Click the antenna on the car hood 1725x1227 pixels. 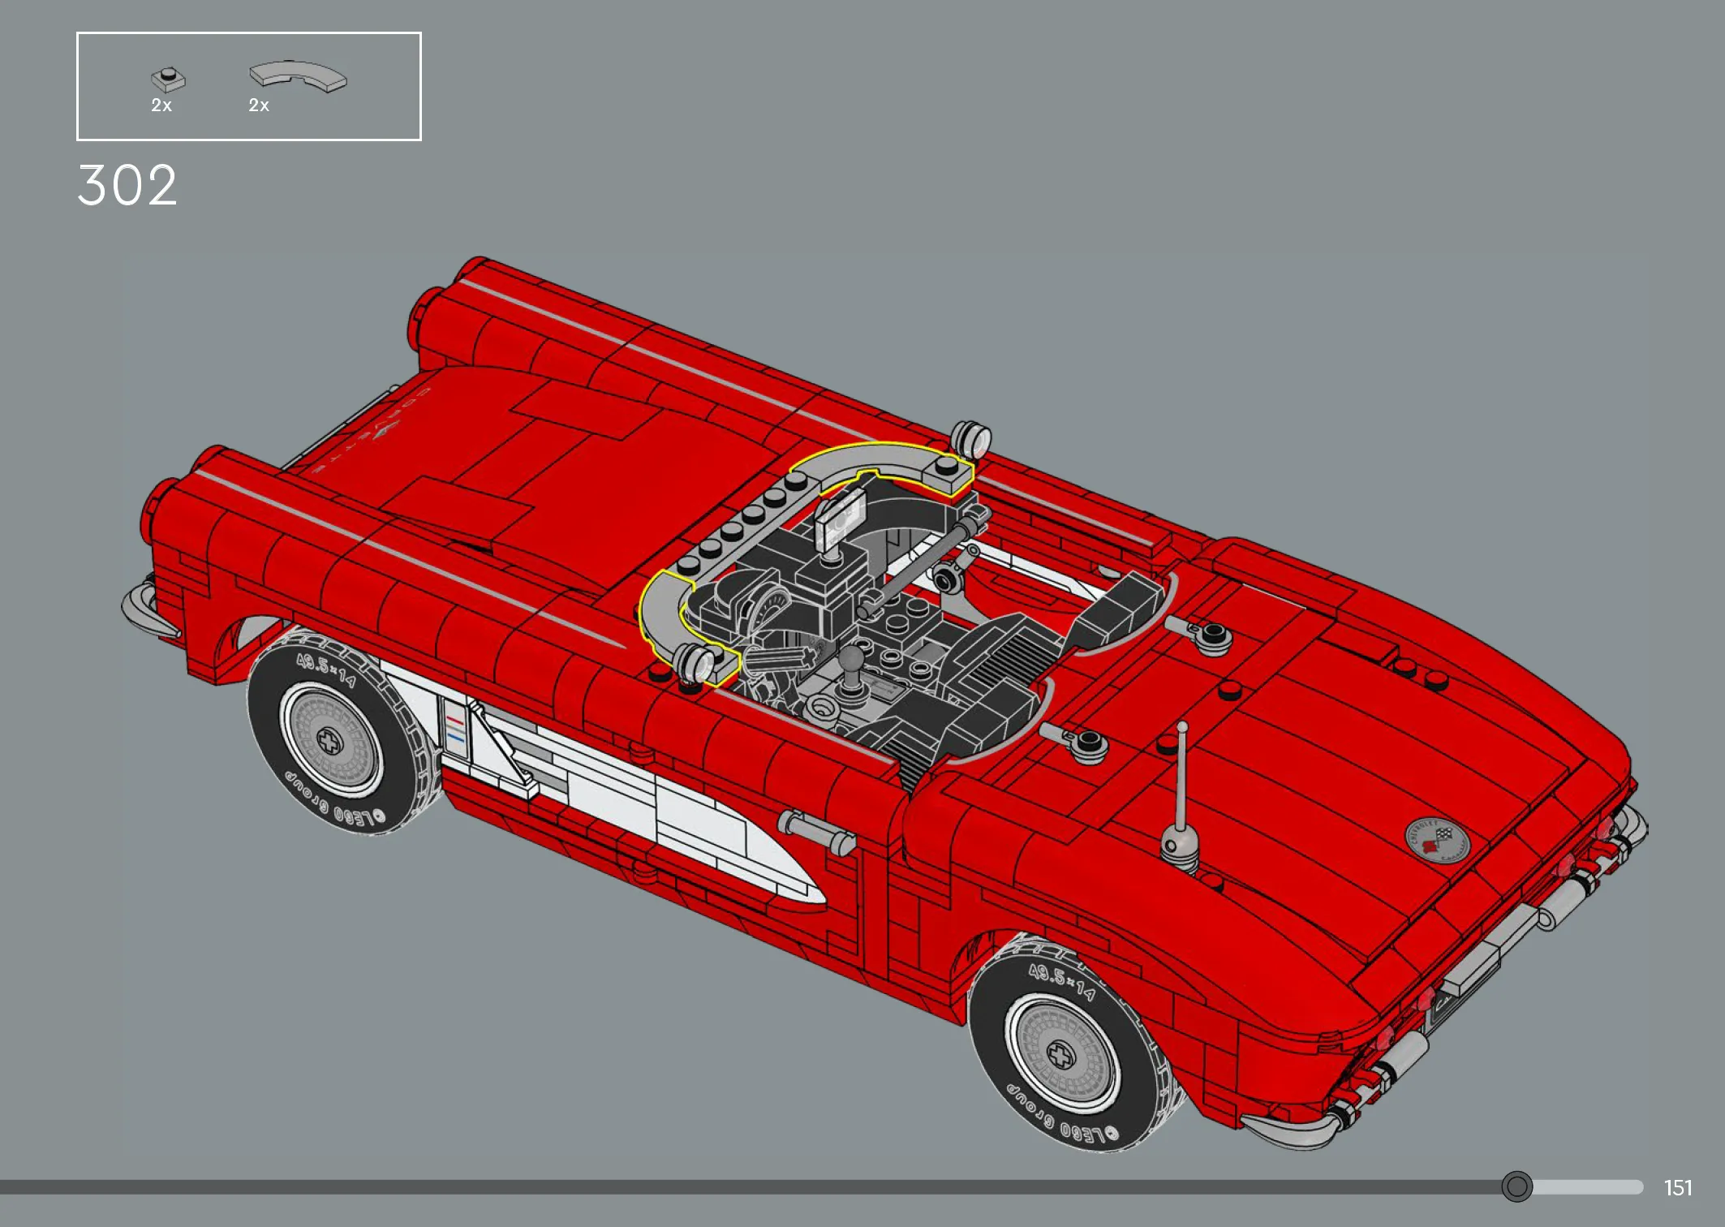coord(1181,798)
